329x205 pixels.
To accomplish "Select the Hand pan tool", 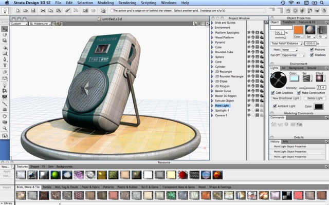I will coord(5,116).
